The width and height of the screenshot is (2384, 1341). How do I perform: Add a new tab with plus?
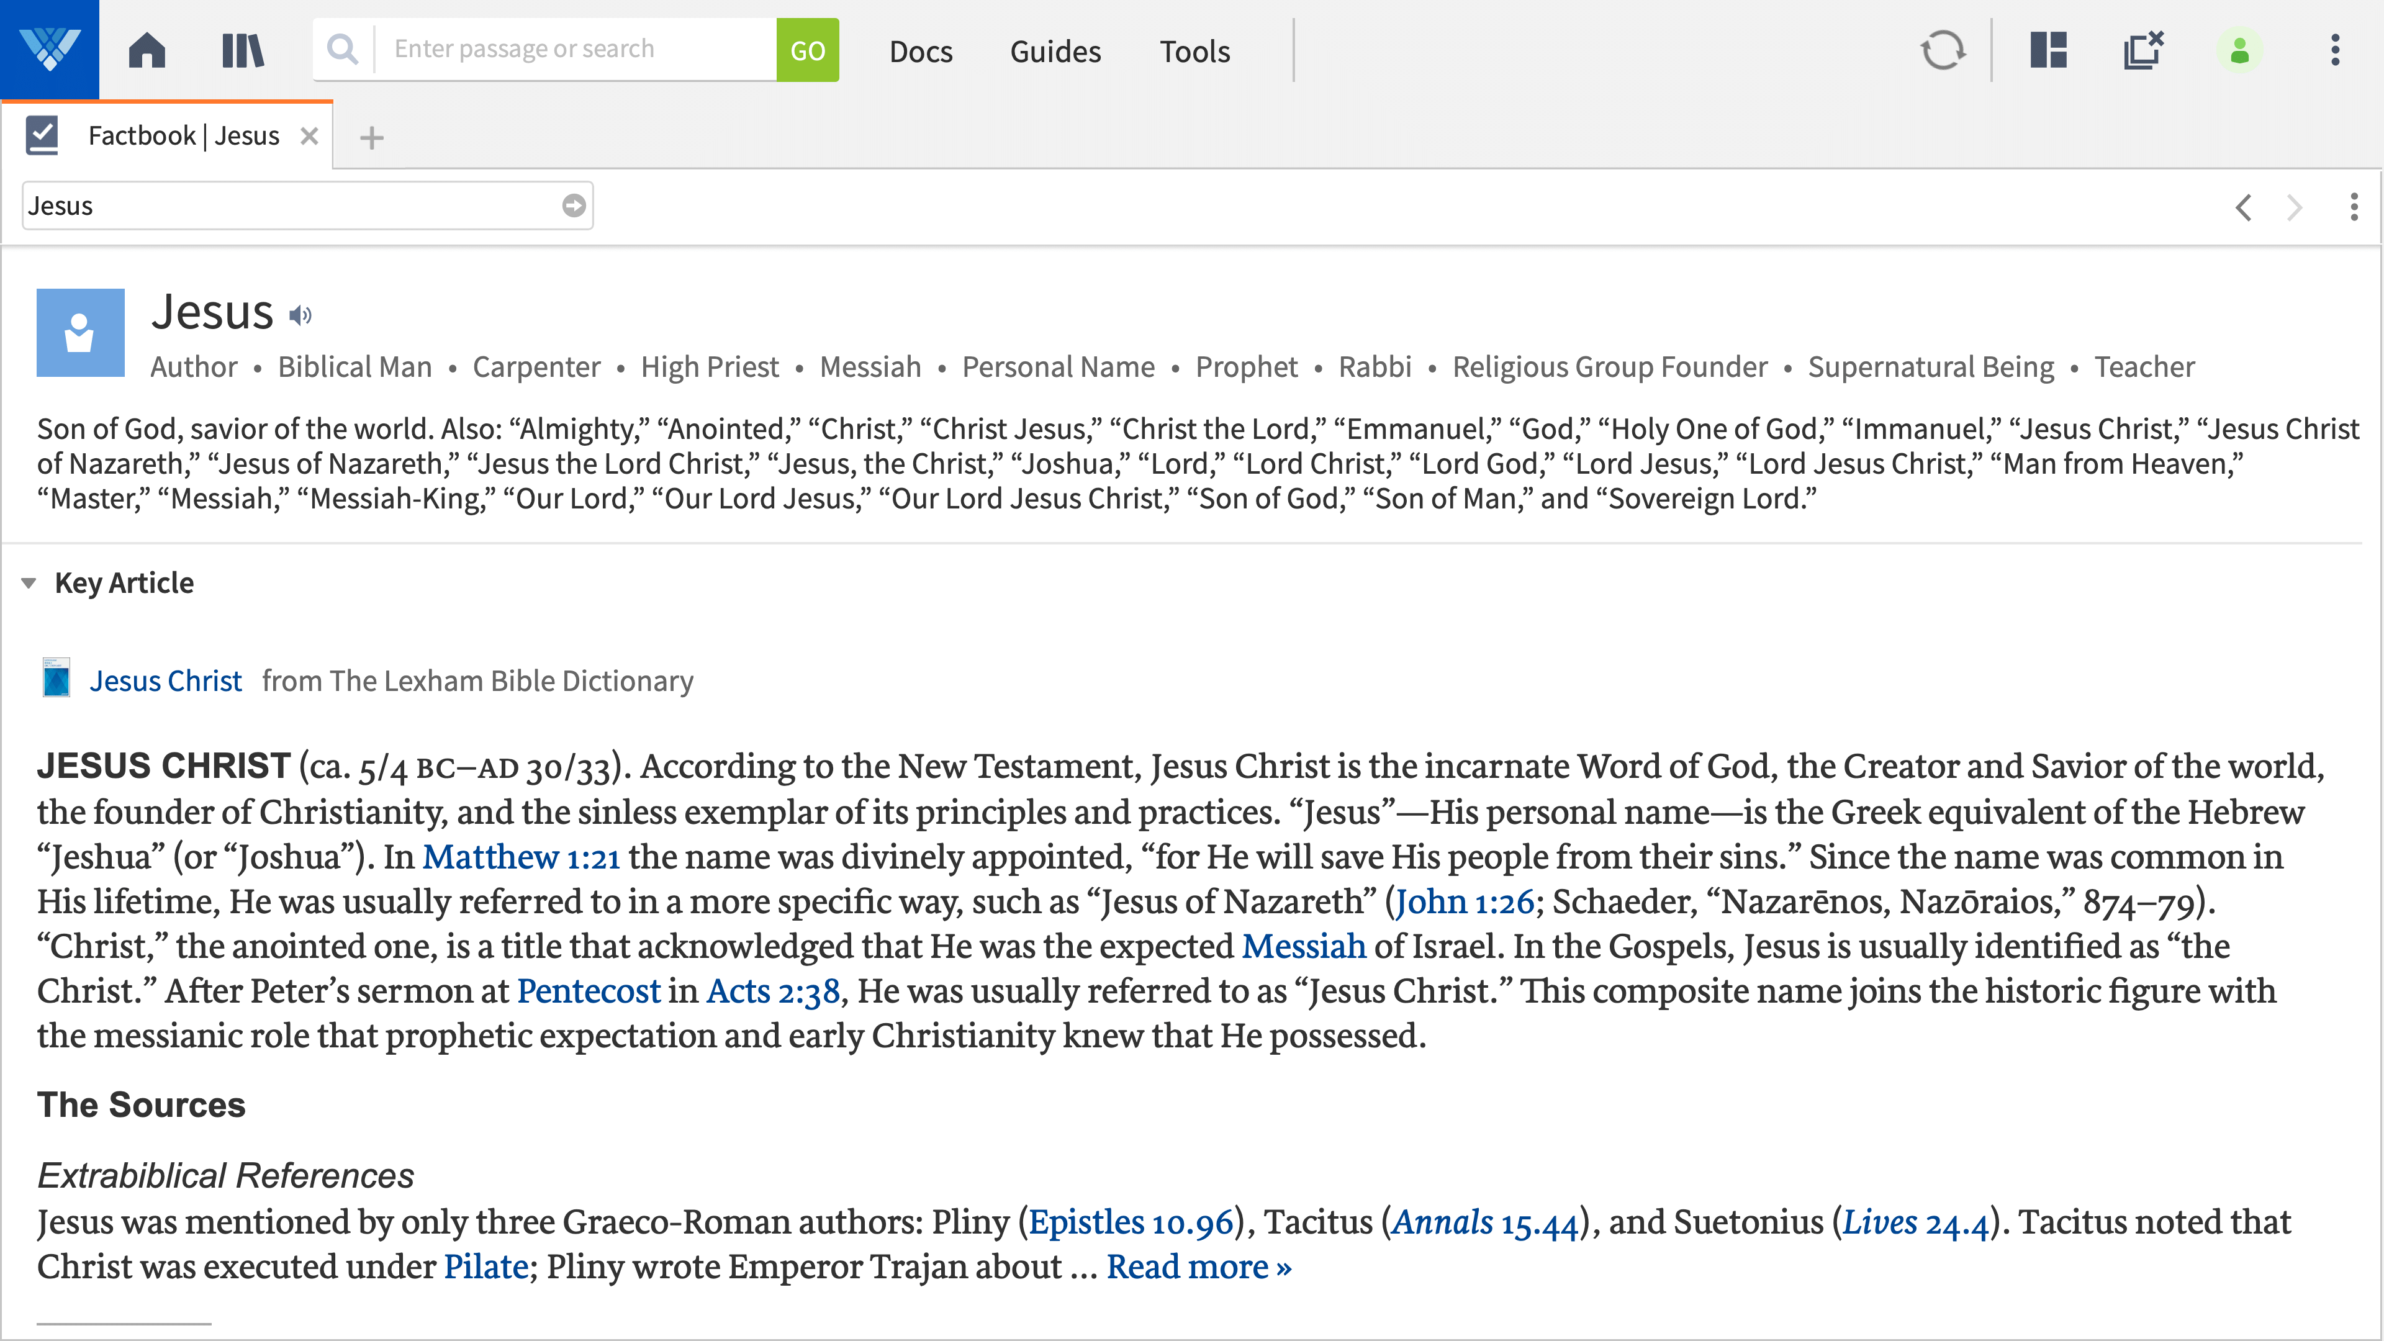[372, 138]
